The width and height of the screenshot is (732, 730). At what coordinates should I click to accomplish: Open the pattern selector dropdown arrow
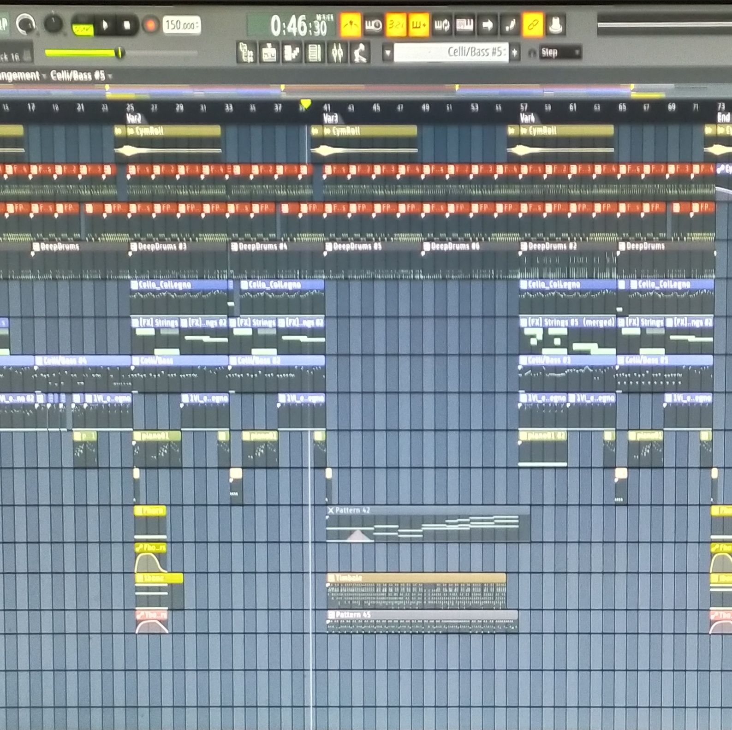(x=387, y=53)
